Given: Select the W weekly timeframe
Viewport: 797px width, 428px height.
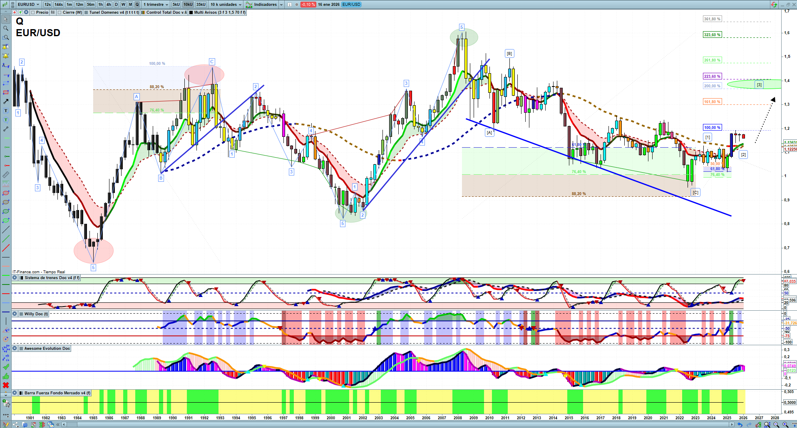Looking at the screenshot, I should 123,5.
